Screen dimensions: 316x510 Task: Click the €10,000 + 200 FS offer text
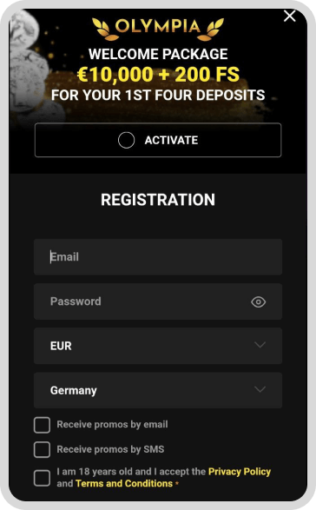tap(158, 74)
